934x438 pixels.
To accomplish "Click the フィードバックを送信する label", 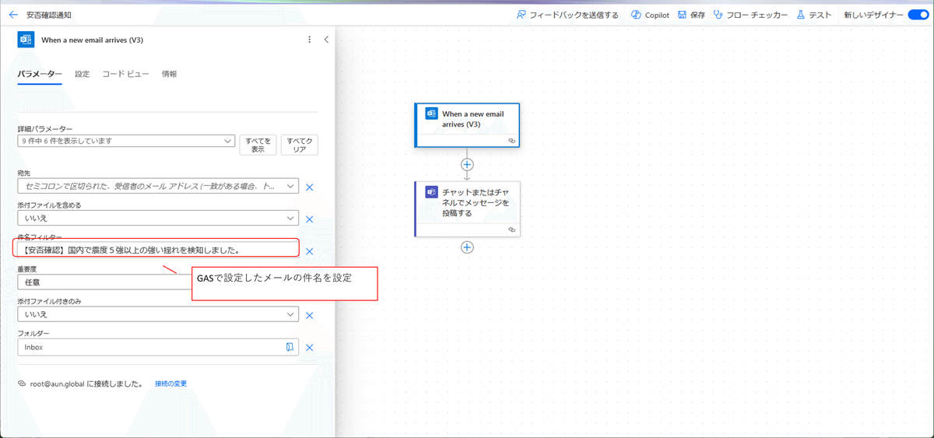I will [574, 15].
